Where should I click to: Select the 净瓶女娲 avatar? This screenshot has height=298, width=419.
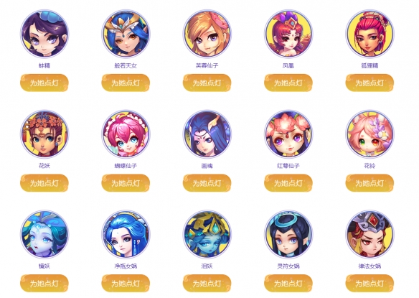tap(126, 234)
